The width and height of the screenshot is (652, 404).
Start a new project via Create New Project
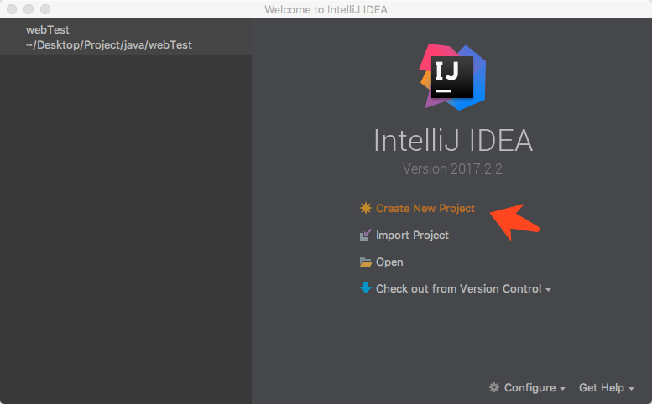pos(425,209)
